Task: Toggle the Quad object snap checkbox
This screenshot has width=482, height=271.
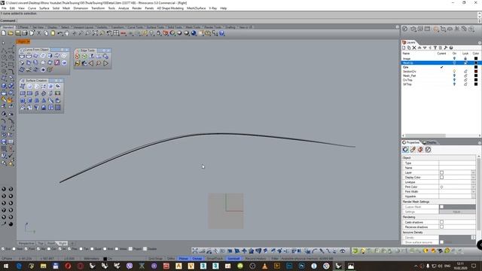Action: tap(92, 249)
